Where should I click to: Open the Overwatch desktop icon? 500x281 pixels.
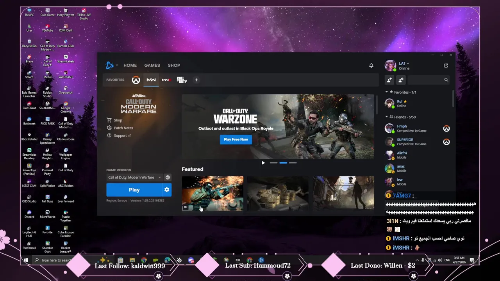pyautogui.click(x=66, y=90)
